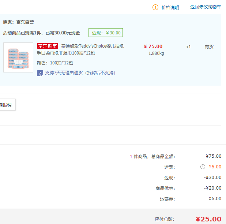Open the Teddy'sChoice baby tissue product title
The height and width of the screenshot is (224, 226).
pos(80,49)
